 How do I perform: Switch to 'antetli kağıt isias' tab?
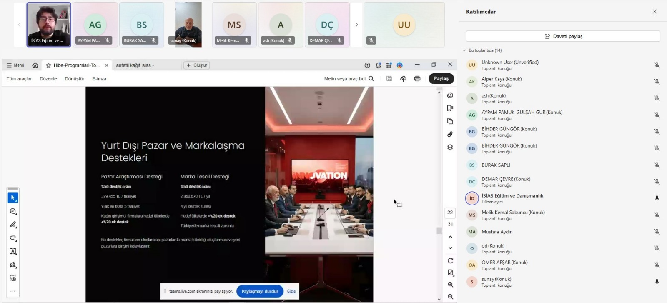pyautogui.click(x=135, y=65)
